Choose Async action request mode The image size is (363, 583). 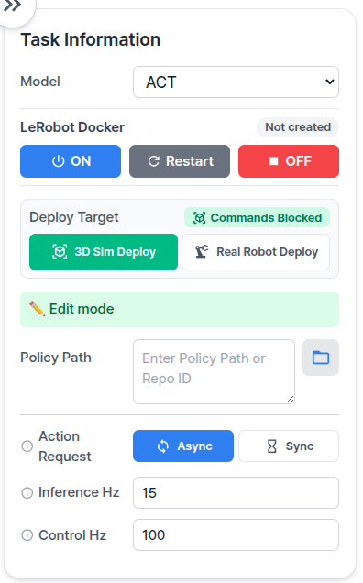pos(183,446)
